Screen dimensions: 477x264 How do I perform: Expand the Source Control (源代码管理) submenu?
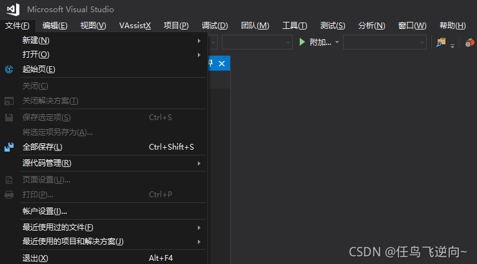point(113,163)
